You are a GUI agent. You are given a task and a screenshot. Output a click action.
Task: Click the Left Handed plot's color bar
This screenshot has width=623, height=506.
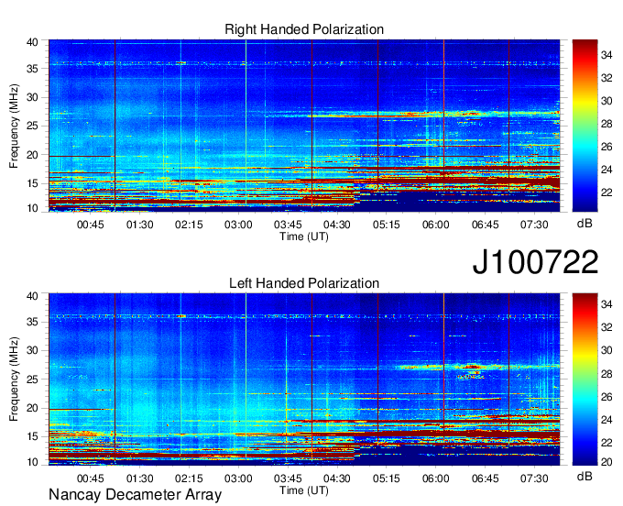[x=585, y=379]
